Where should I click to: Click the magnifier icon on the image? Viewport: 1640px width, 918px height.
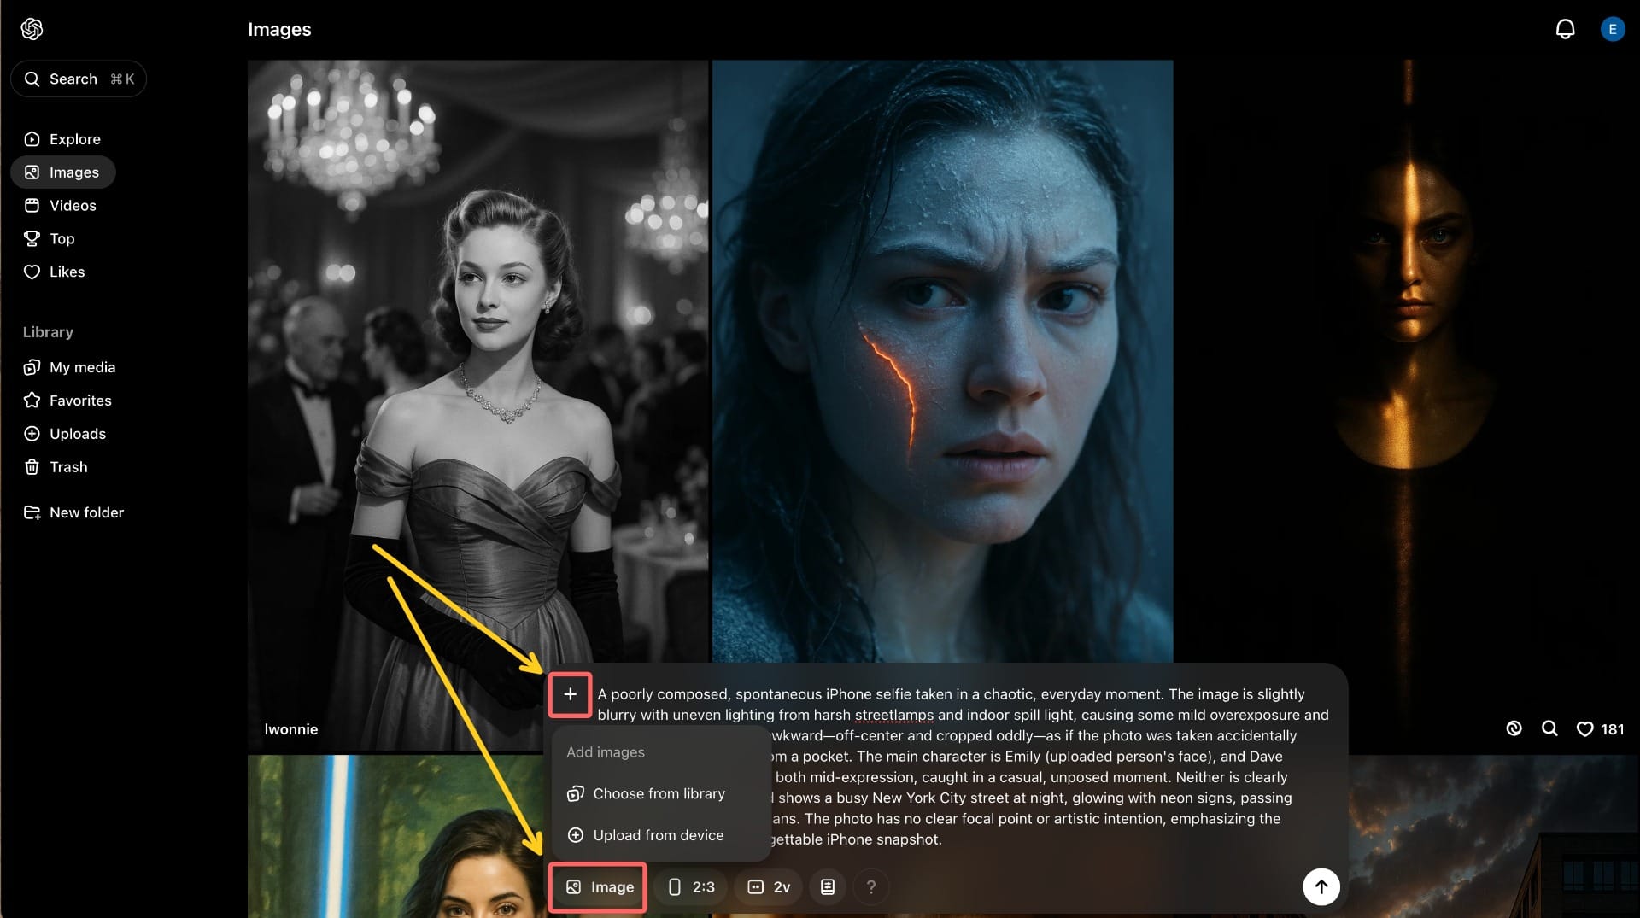[x=1549, y=728]
